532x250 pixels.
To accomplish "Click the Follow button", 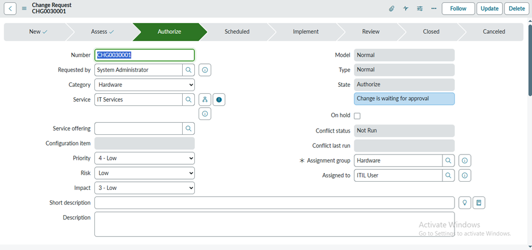I will click(458, 9).
